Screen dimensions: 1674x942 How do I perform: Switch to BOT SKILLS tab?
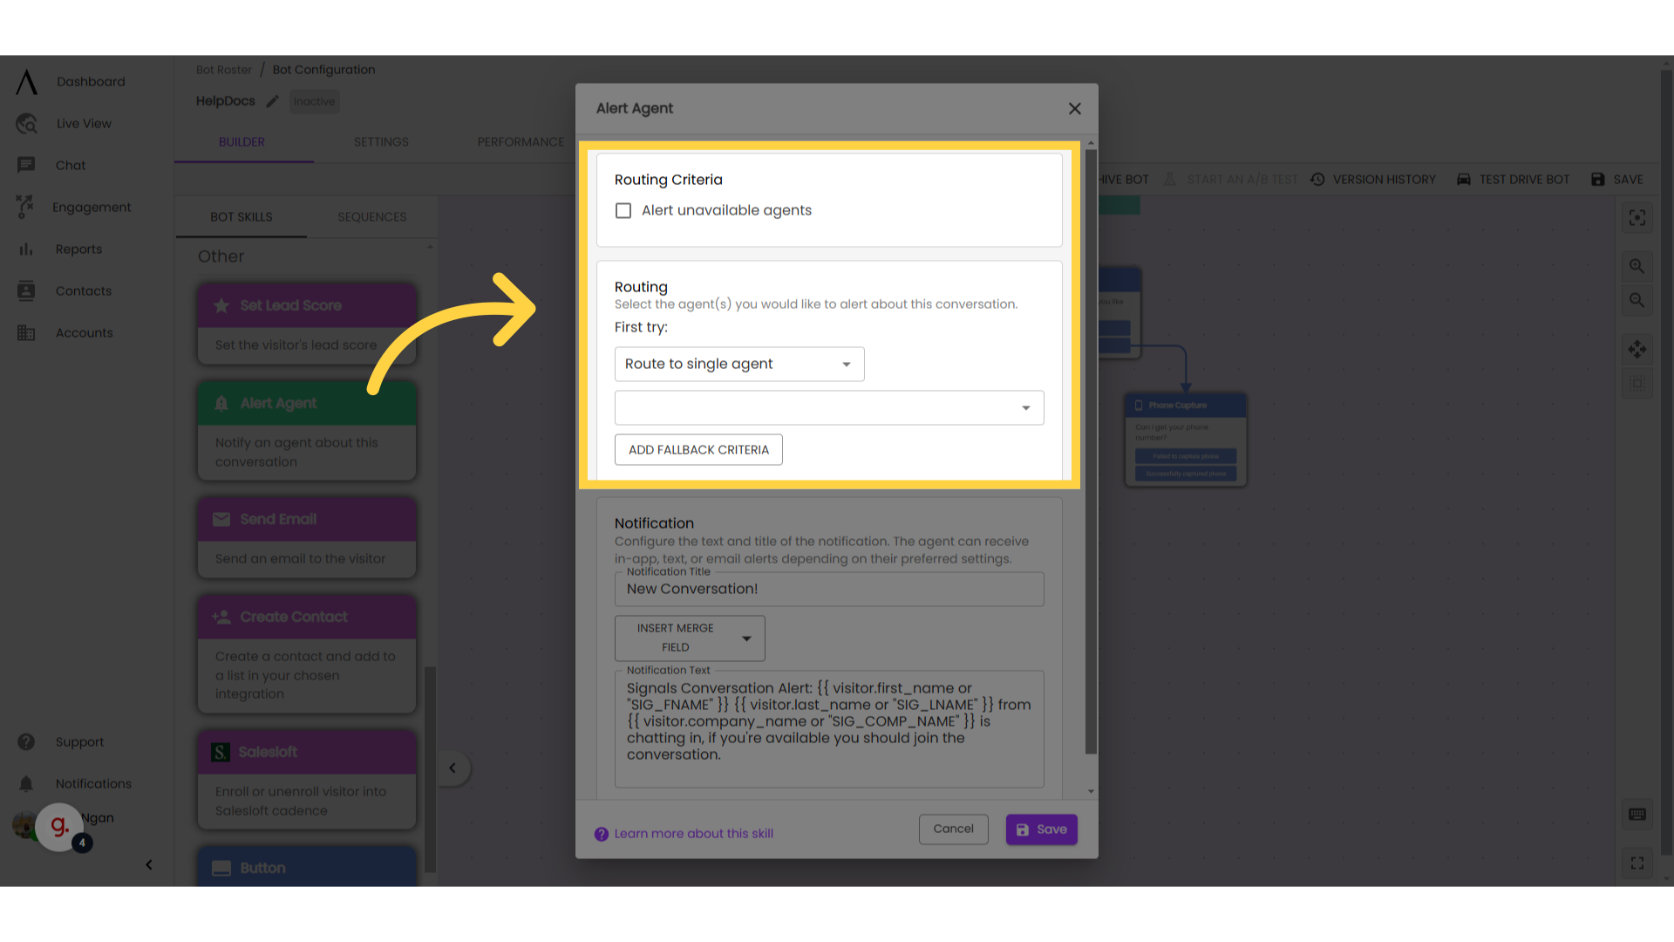click(242, 216)
